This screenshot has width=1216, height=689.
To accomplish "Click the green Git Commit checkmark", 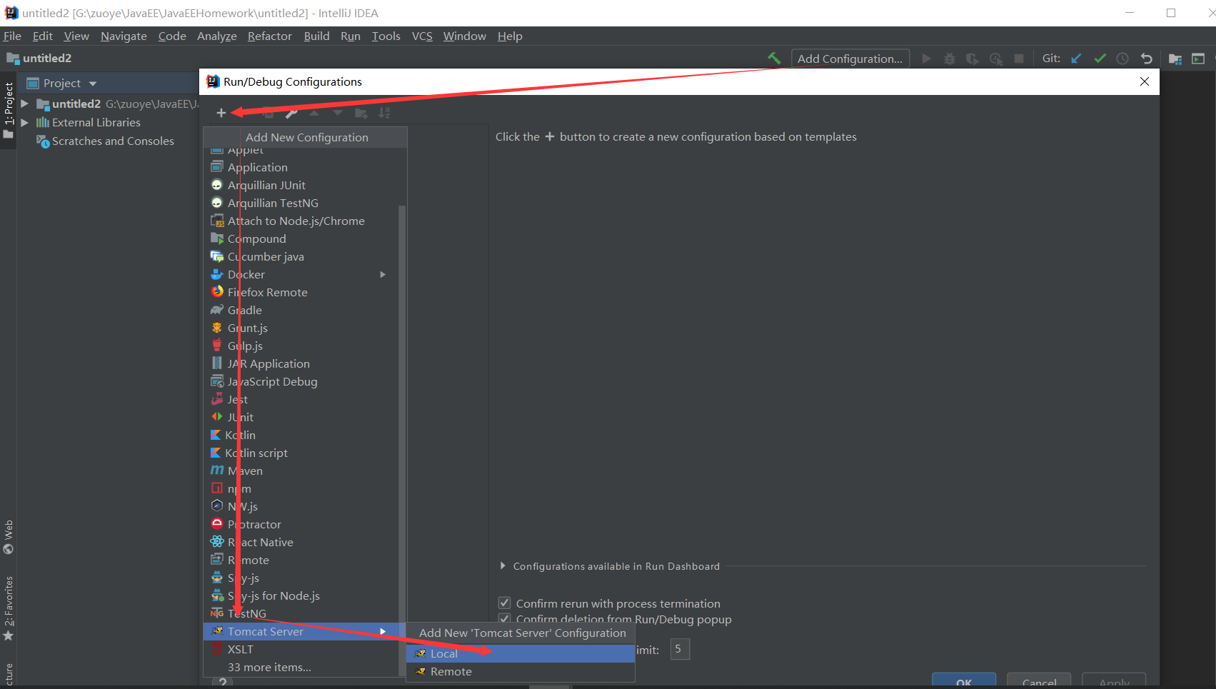I will pos(1100,59).
